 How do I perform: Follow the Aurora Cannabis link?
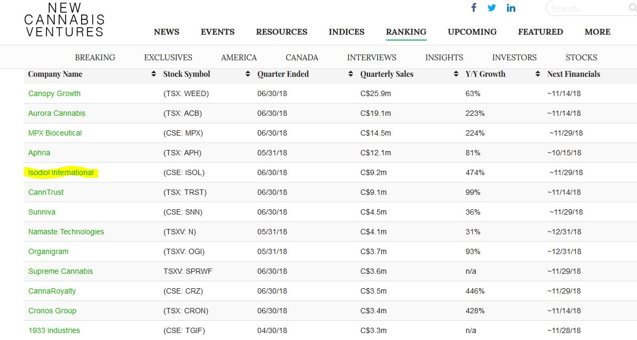pos(57,113)
